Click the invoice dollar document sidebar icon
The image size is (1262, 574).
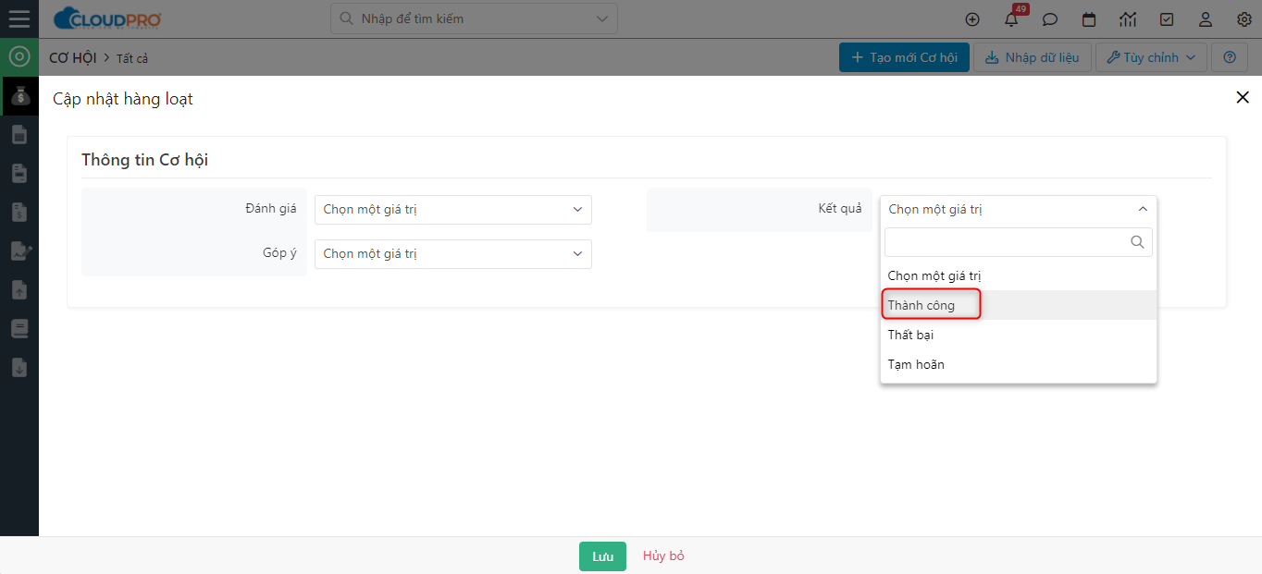click(19, 213)
